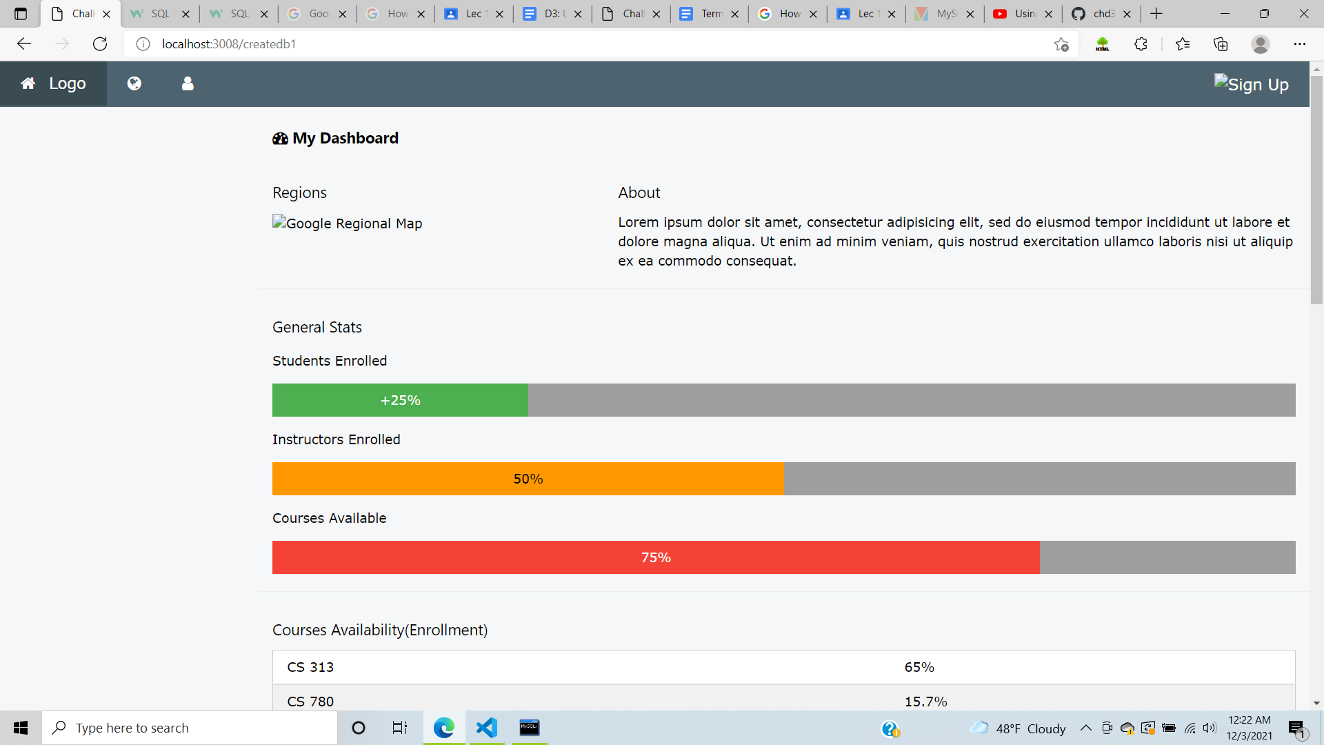Screen dimensions: 1324x745
Task: Open Visual Studio Code from the taskbar
Action: click(x=487, y=728)
